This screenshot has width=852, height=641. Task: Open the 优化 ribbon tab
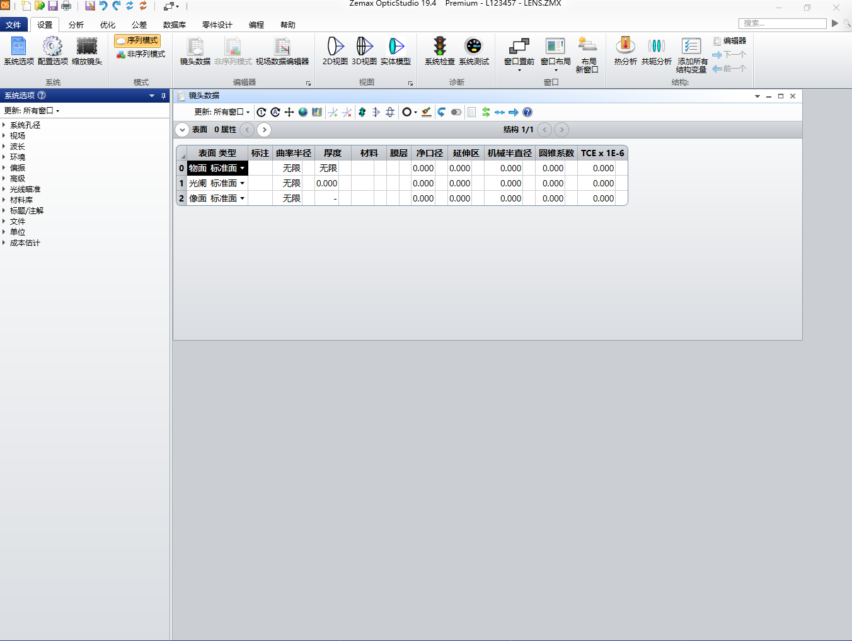(x=108, y=25)
